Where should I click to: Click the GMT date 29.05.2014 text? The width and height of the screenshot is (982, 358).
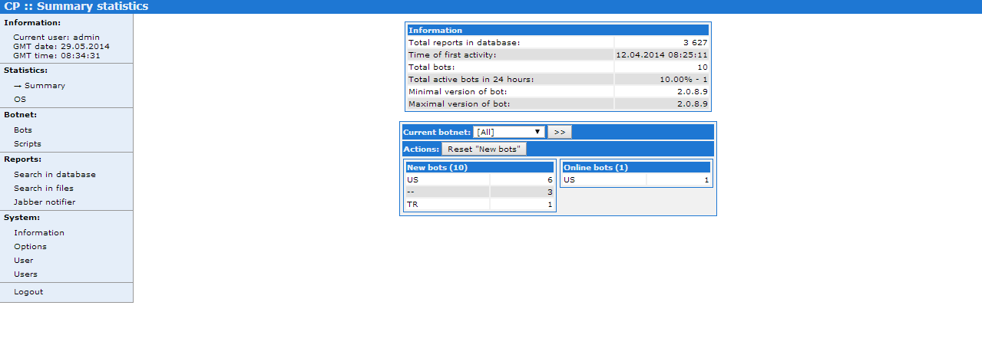[61, 46]
